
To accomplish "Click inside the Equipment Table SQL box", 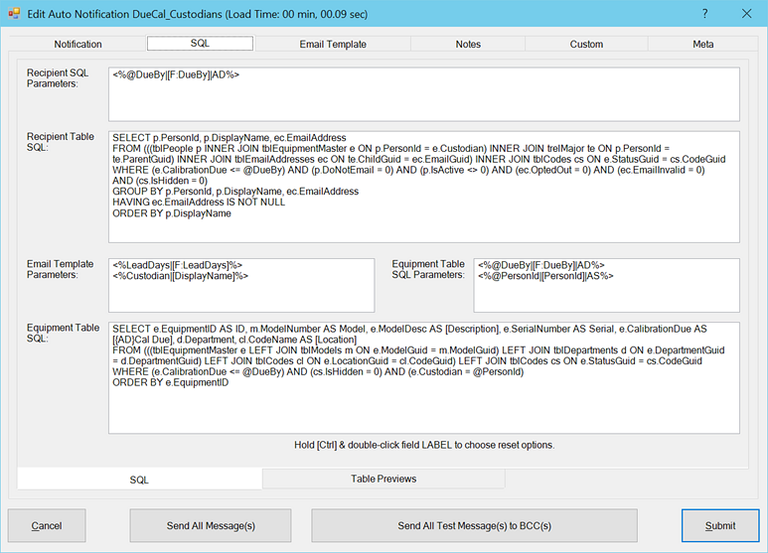I will click(424, 378).
